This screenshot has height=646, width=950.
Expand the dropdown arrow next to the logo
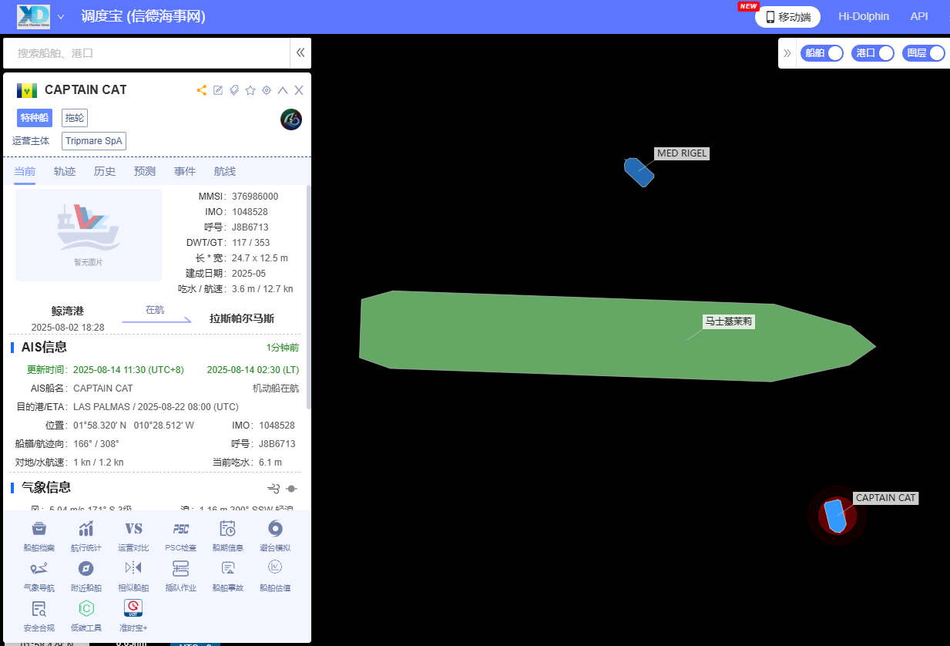(61, 17)
